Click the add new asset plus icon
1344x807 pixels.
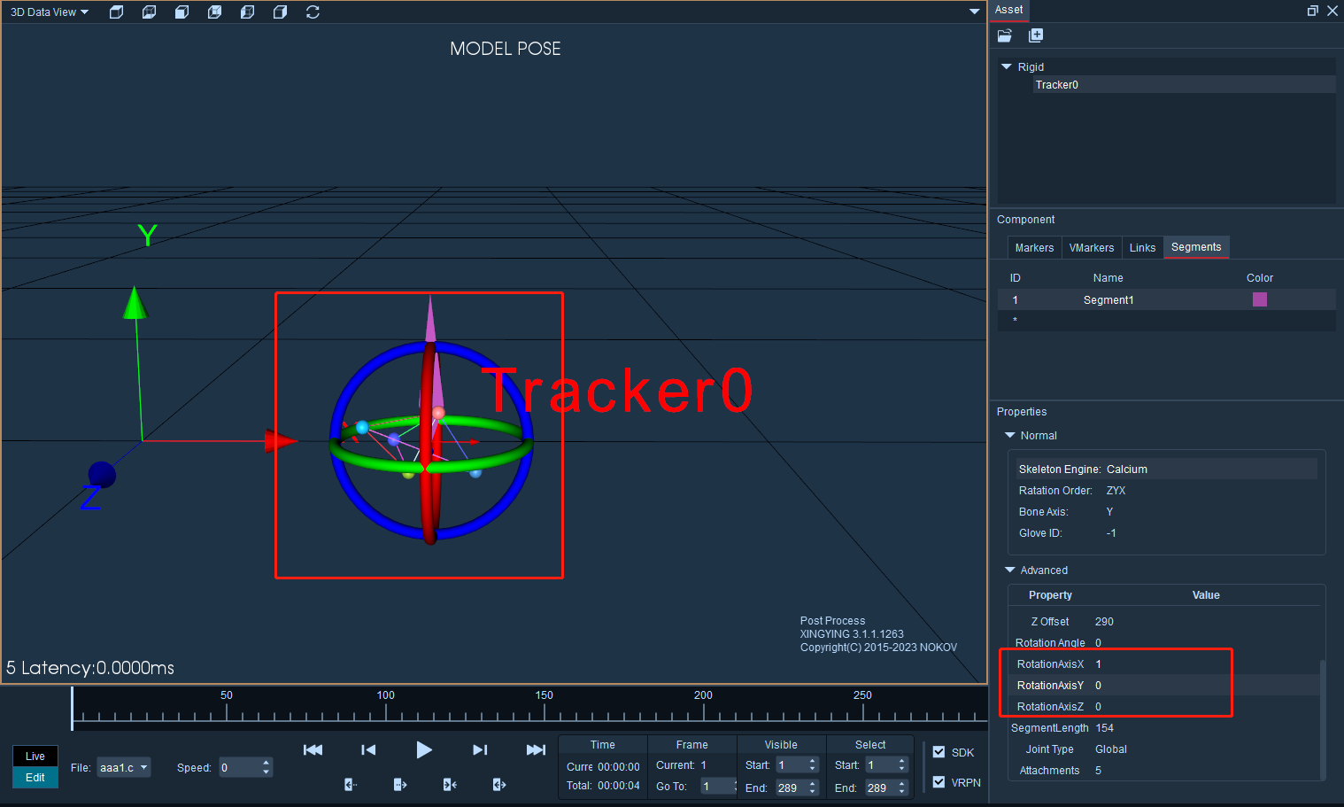pos(1036,35)
